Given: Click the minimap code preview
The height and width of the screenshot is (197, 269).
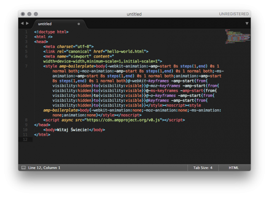Looking at the screenshot, I should pos(238,36).
